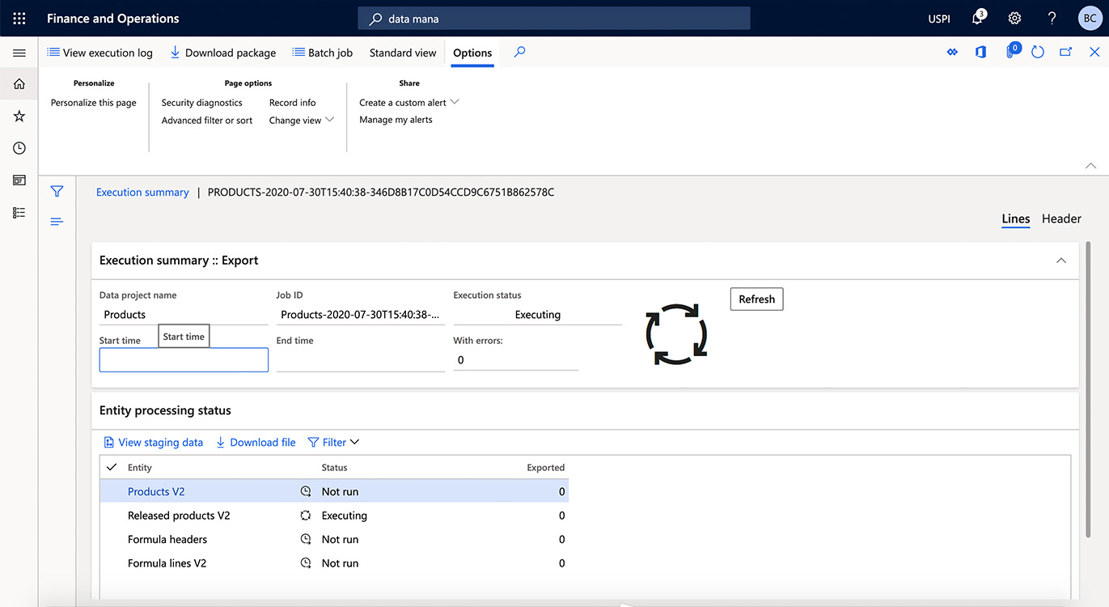Select Standard view
Image resolution: width=1109 pixels, height=607 pixels.
point(403,53)
